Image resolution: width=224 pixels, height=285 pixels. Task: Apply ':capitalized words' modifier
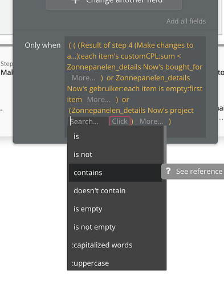[115, 245]
